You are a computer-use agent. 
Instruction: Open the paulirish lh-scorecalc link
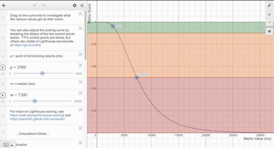pyautogui.click(x=38, y=119)
